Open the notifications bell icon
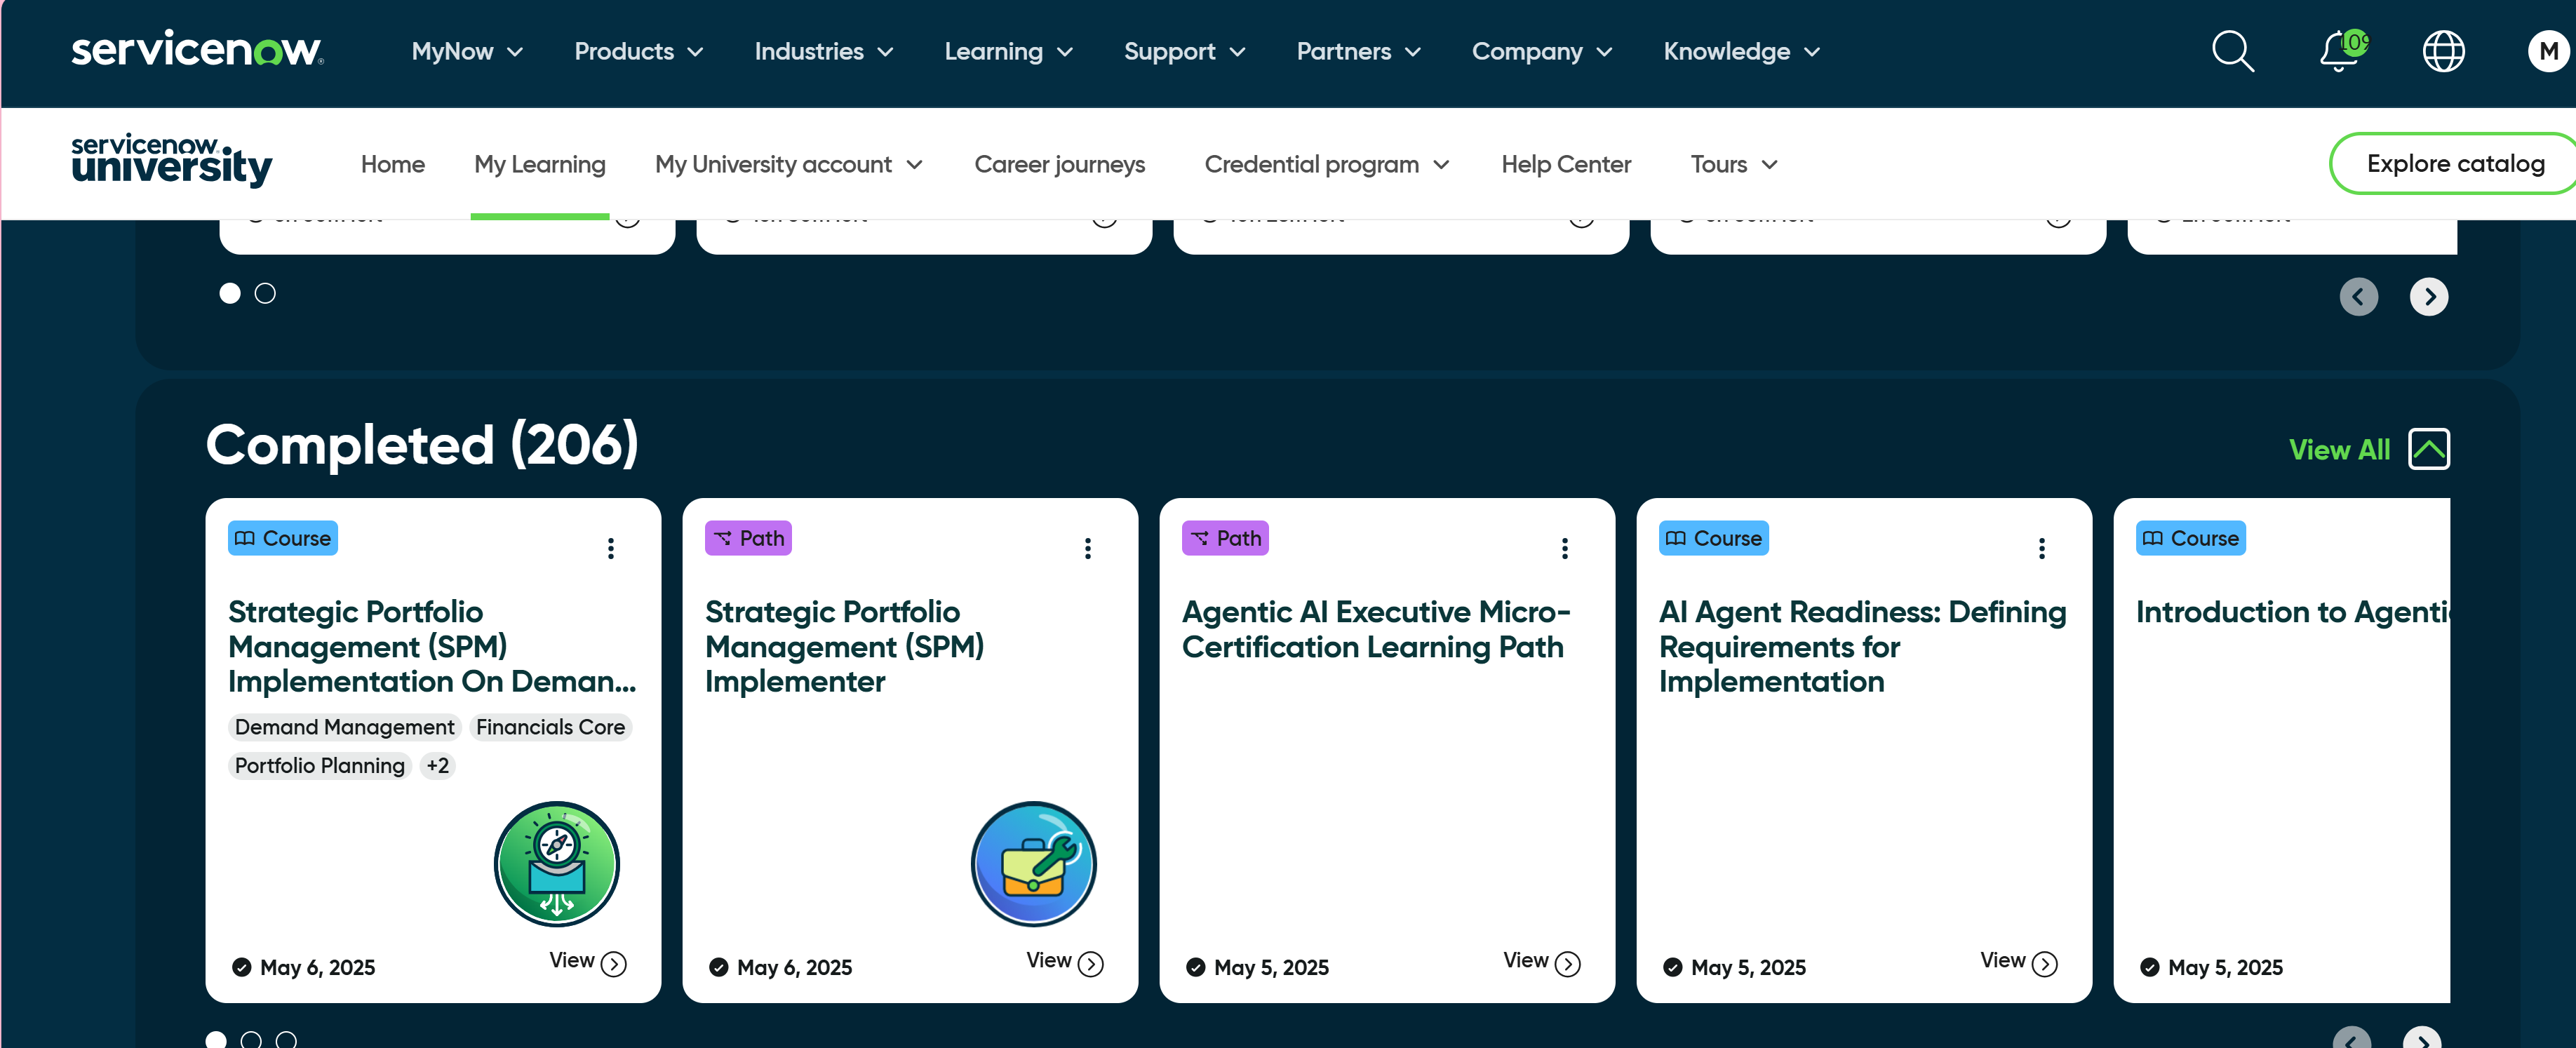 pos(2339,51)
